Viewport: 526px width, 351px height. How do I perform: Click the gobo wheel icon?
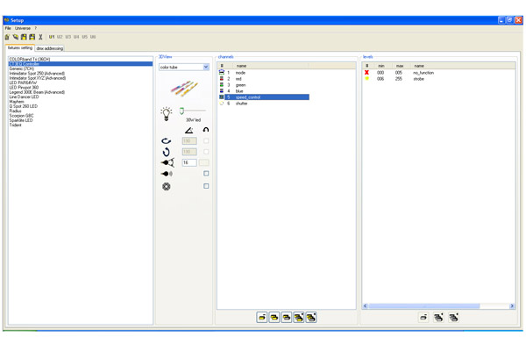pyautogui.click(x=166, y=186)
